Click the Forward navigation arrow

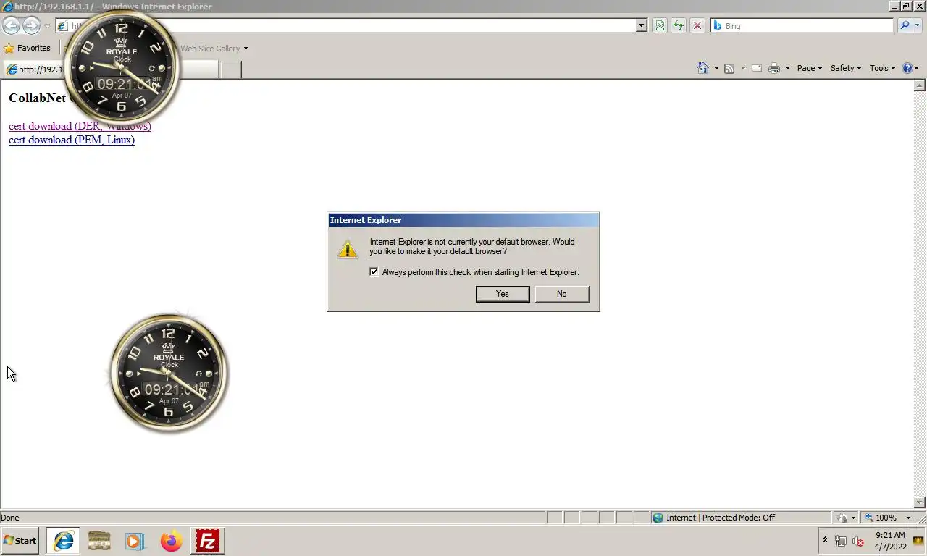31,26
